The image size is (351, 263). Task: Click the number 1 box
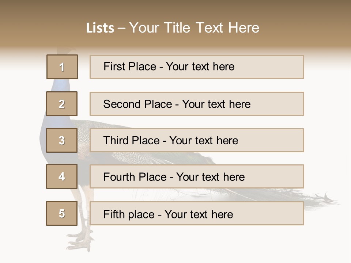pyautogui.click(x=62, y=67)
